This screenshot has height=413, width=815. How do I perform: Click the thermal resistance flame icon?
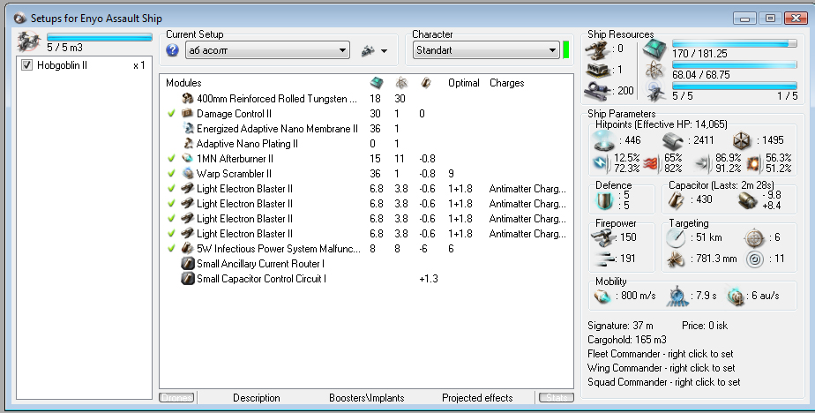tap(651, 163)
